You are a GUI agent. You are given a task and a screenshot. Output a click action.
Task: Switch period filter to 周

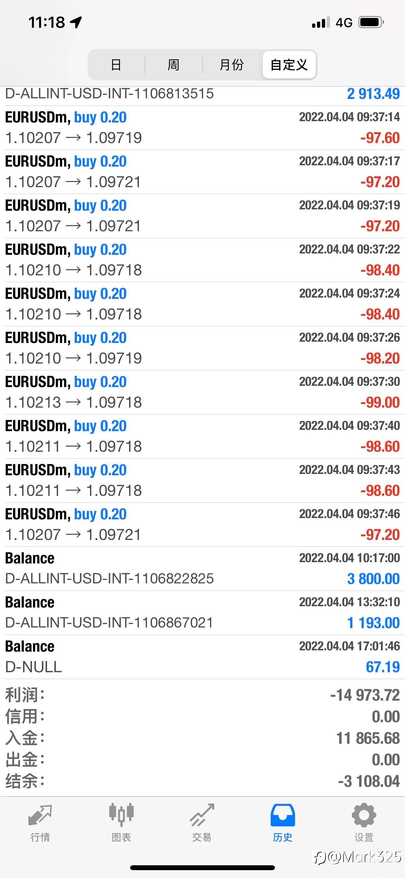pos(173,65)
